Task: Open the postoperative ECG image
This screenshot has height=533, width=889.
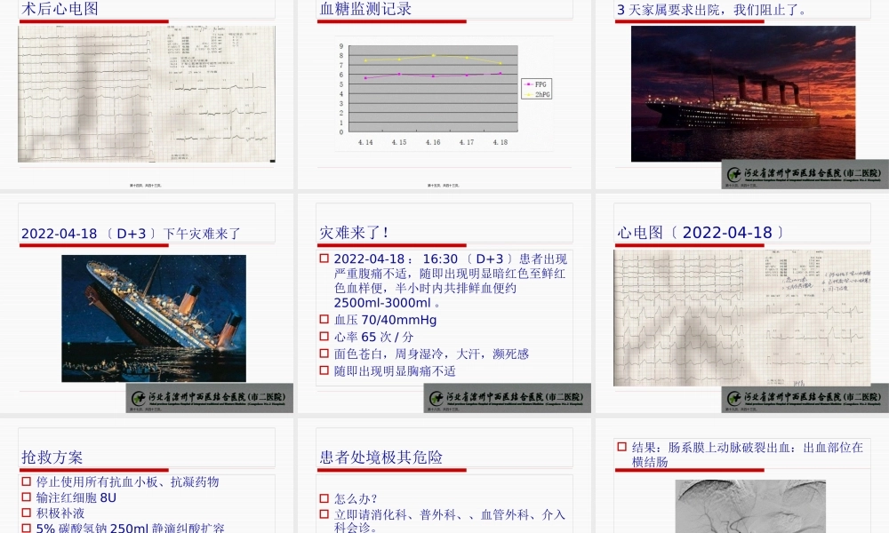Action: [147, 95]
